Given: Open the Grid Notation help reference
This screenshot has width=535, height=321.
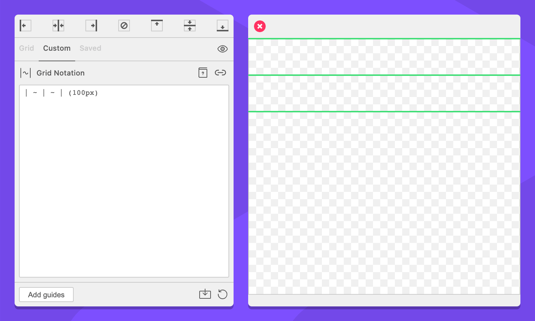Looking at the screenshot, I should pos(203,73).
